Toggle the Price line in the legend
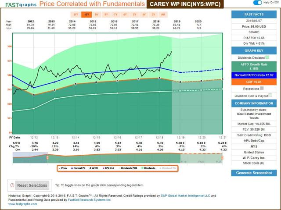This screenshot has height=210, width=281. click(x=63, y=168)
